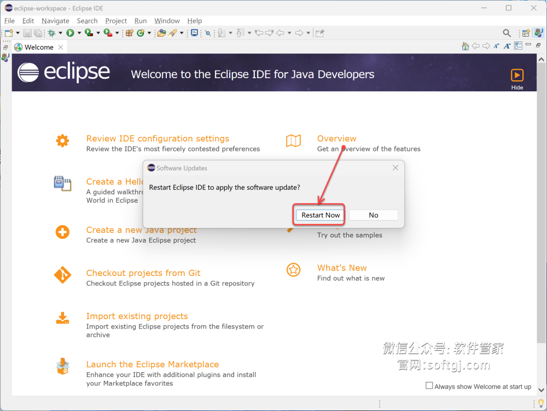Click the Hide welcome play icon
Viewport: 547px width, 411px height.
[x=517, y=75]
